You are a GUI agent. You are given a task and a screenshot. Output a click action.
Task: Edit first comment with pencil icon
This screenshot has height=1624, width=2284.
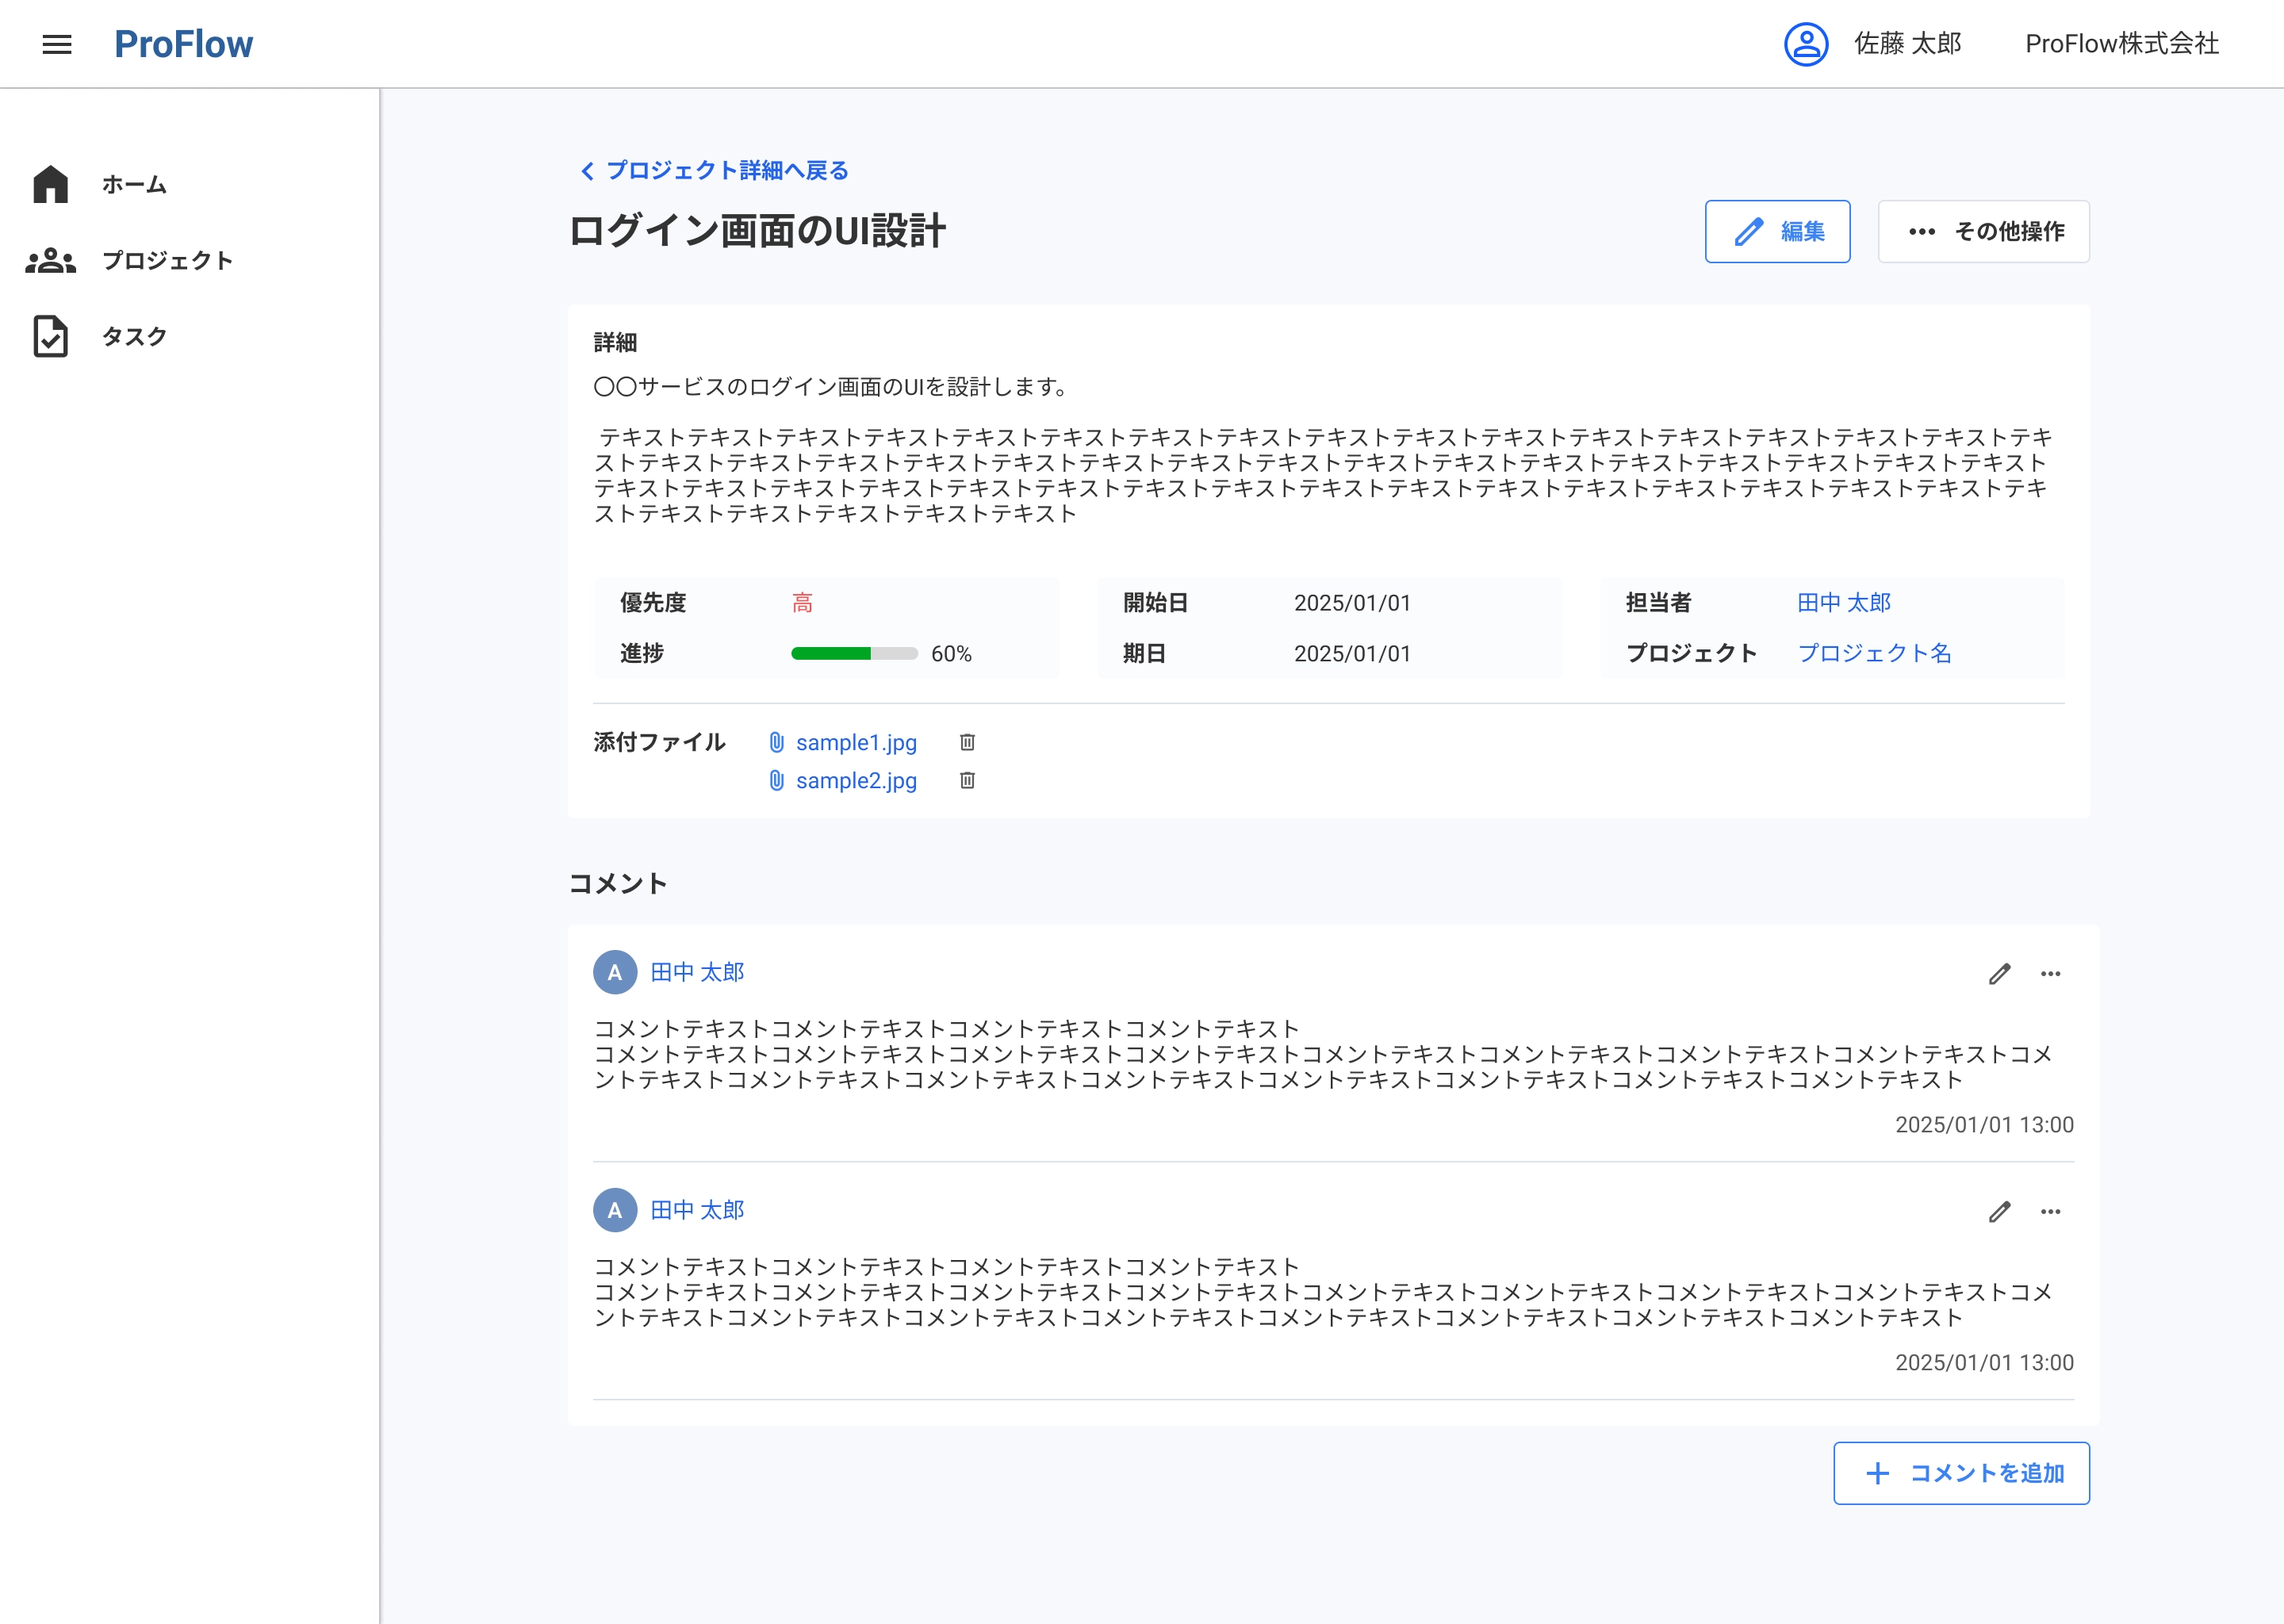coord(1999,973)
